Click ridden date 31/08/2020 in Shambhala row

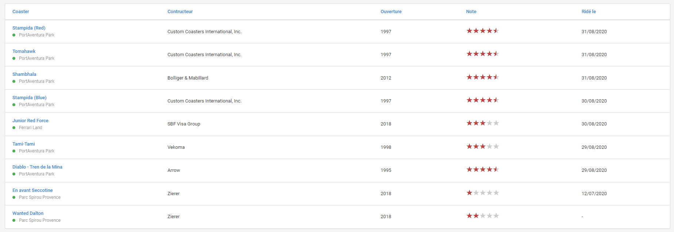[x=594, y=78]
